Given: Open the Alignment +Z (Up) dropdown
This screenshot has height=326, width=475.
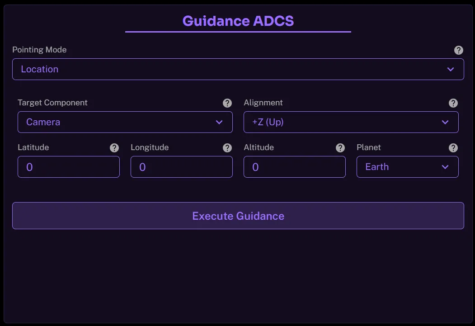Looking at the screenshot, I should 351,122.
